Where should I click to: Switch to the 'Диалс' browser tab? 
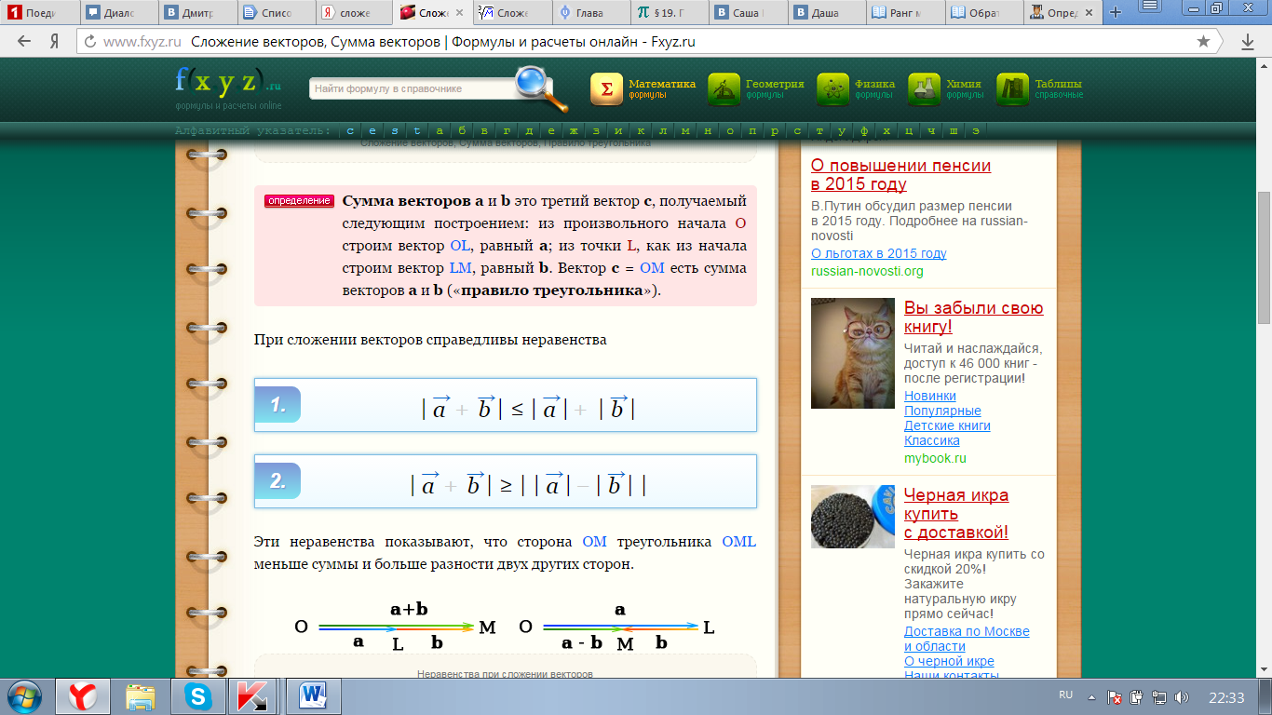coord(118,12)
